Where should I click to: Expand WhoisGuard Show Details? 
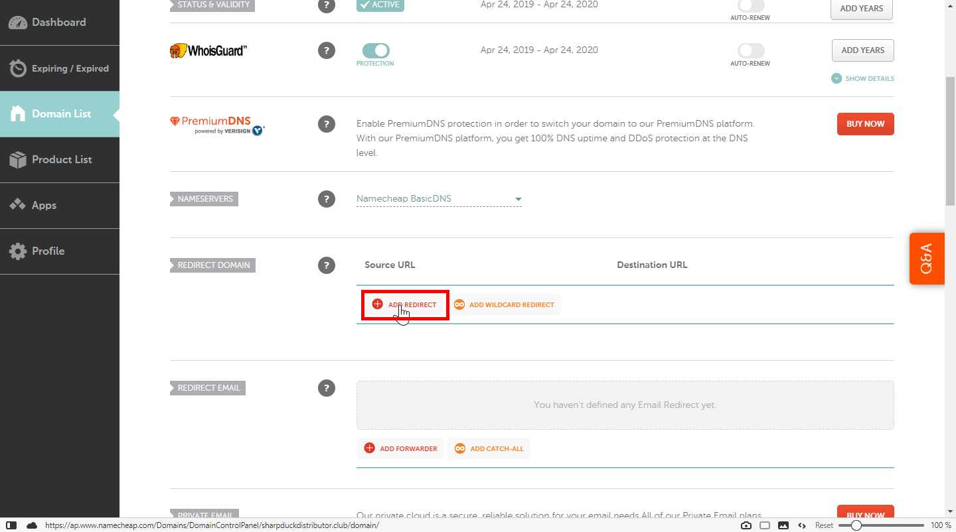(862, 78)
